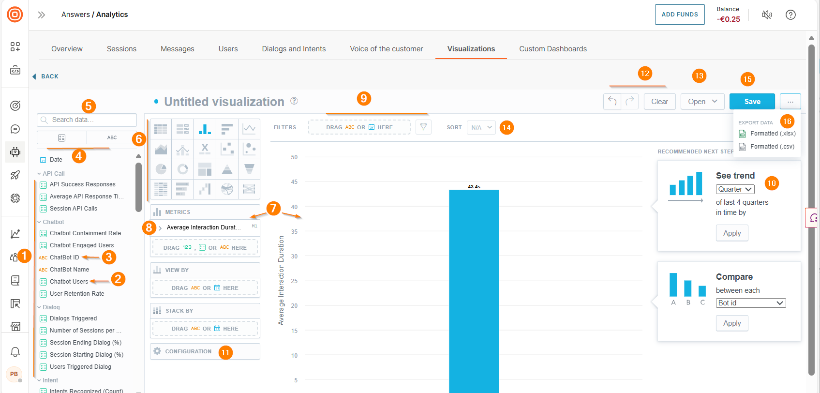Screen dimensions: 820x393
Task: Expand the left sidebar with double chevron
Action: pos(42,15)
